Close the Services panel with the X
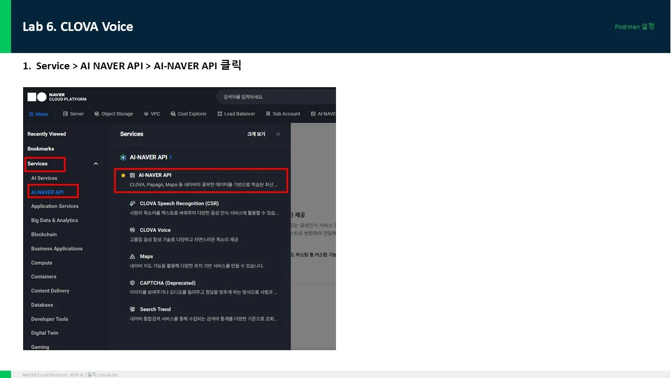The height and width of the screenshot is (378, 672). (x=278, y=134)
